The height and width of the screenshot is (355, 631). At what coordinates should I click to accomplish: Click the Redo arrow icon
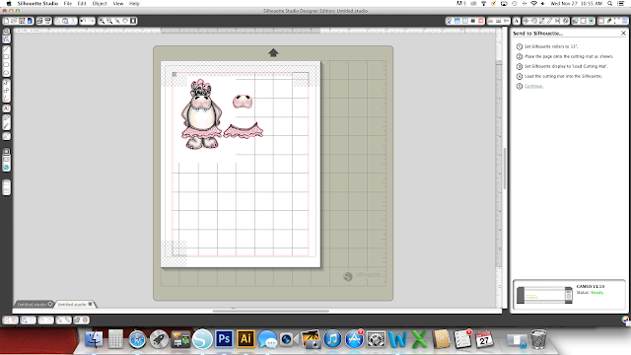[x=92, y=21]
